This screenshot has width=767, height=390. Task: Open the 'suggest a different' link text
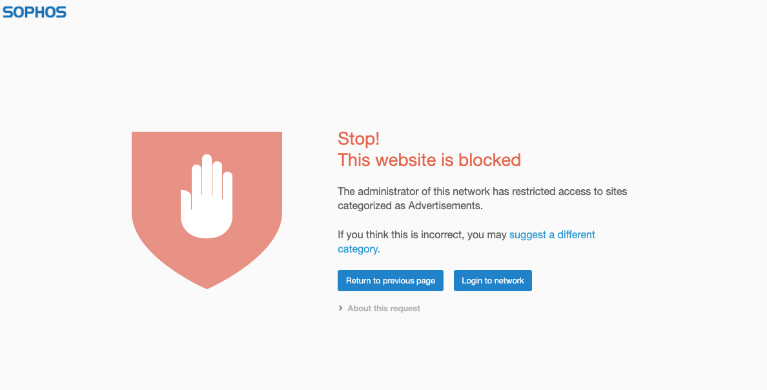552,235
